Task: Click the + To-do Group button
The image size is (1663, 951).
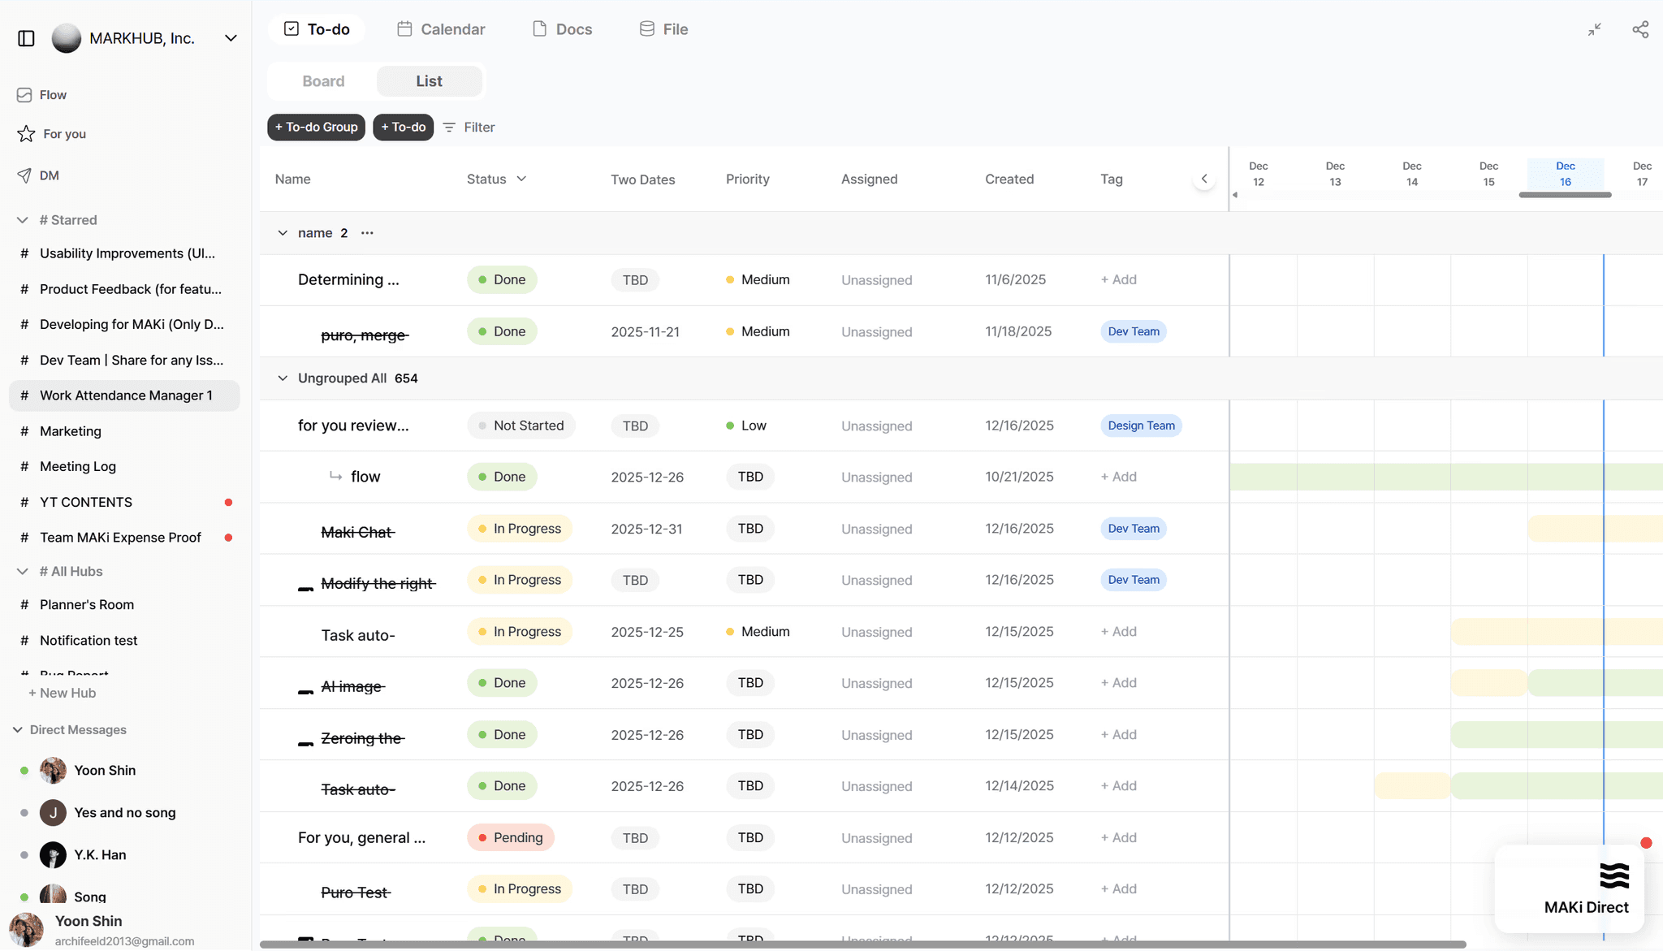Action: [x=316, y=128]
